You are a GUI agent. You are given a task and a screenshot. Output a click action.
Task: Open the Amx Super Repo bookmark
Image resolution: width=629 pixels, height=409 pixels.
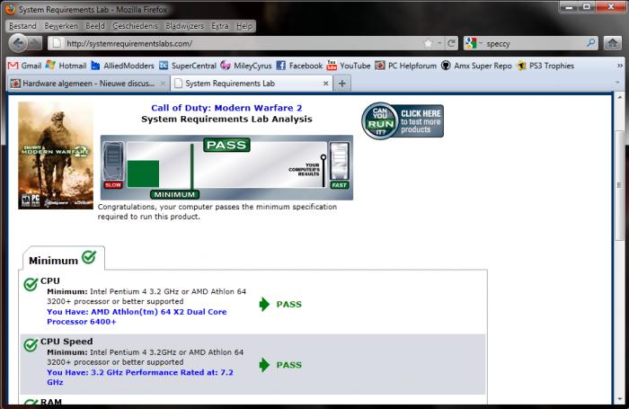click(x=476, y=66)
